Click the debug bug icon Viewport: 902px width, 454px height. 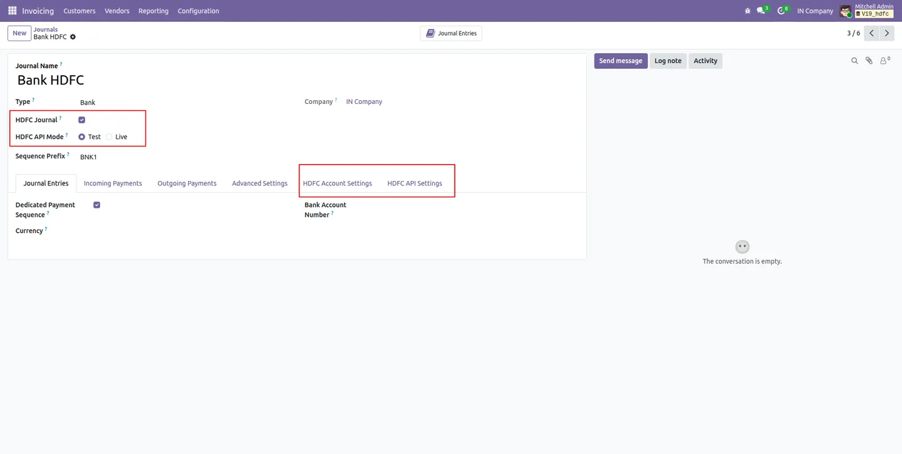(747, 11)
